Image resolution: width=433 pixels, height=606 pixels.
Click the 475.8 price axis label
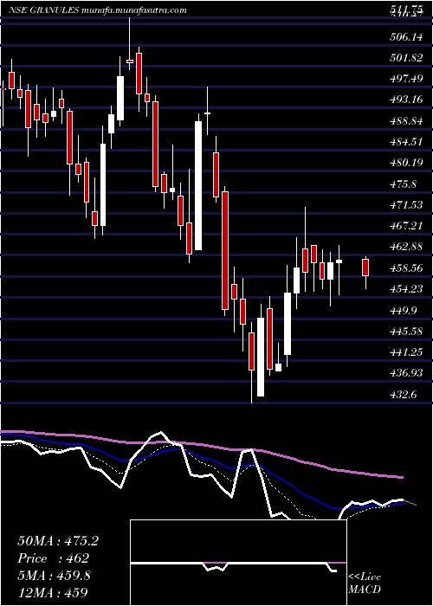404,184
